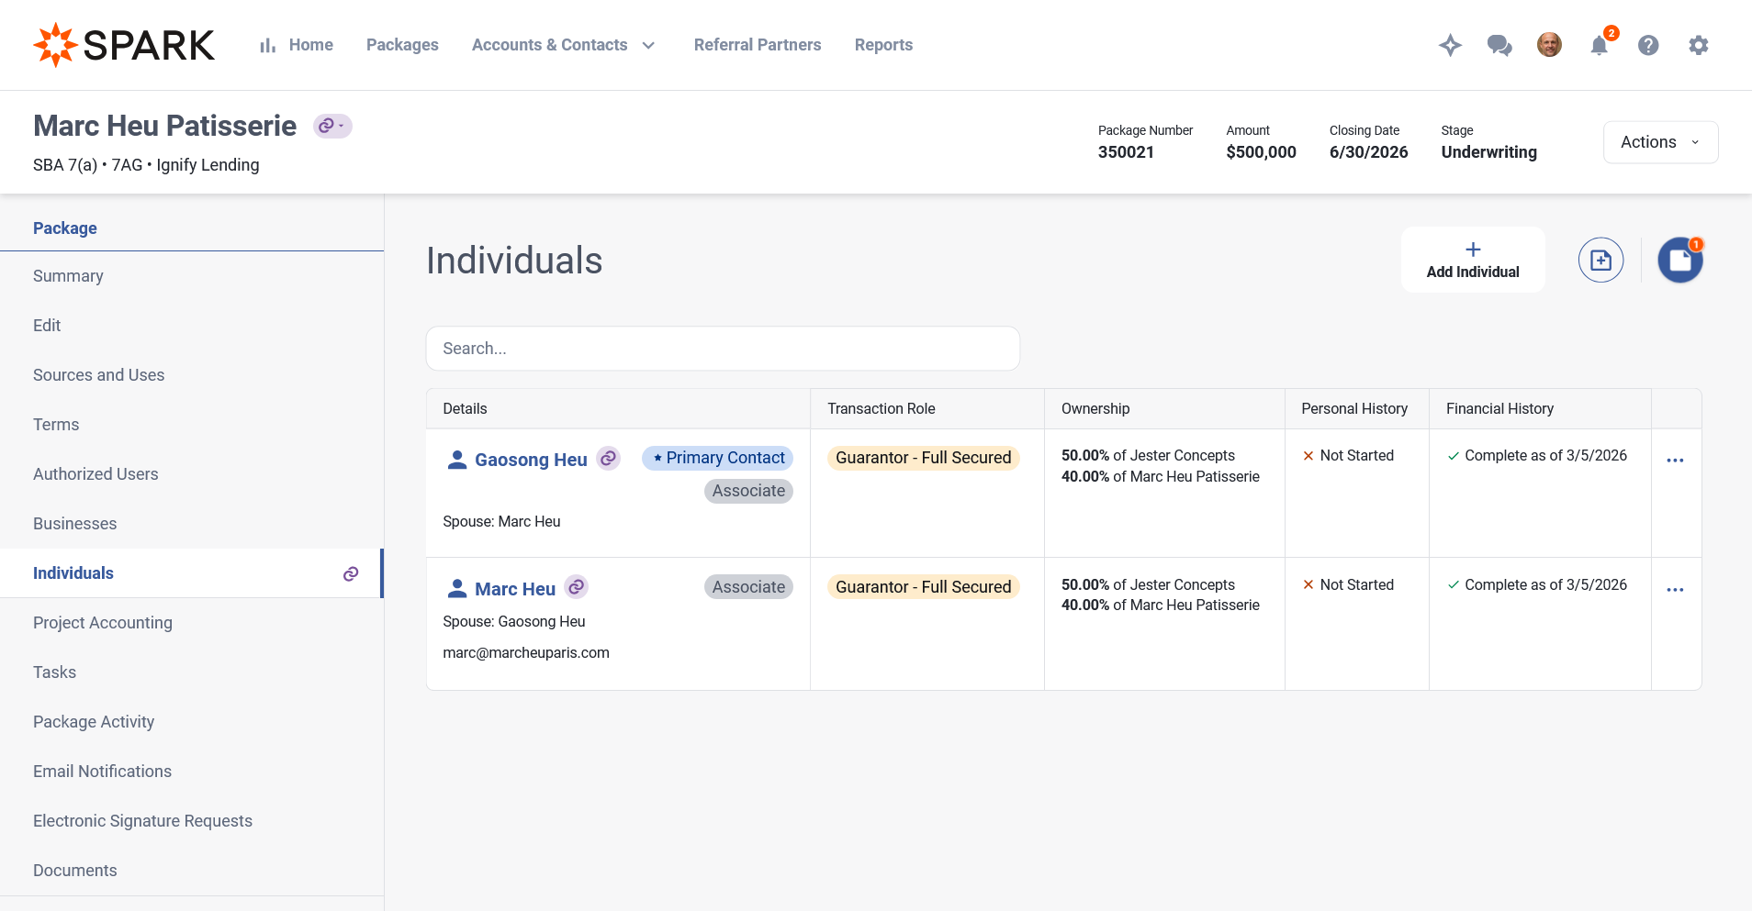Click the add document icon button
Screen dimensions: 1752x911
pos(1600,261)
